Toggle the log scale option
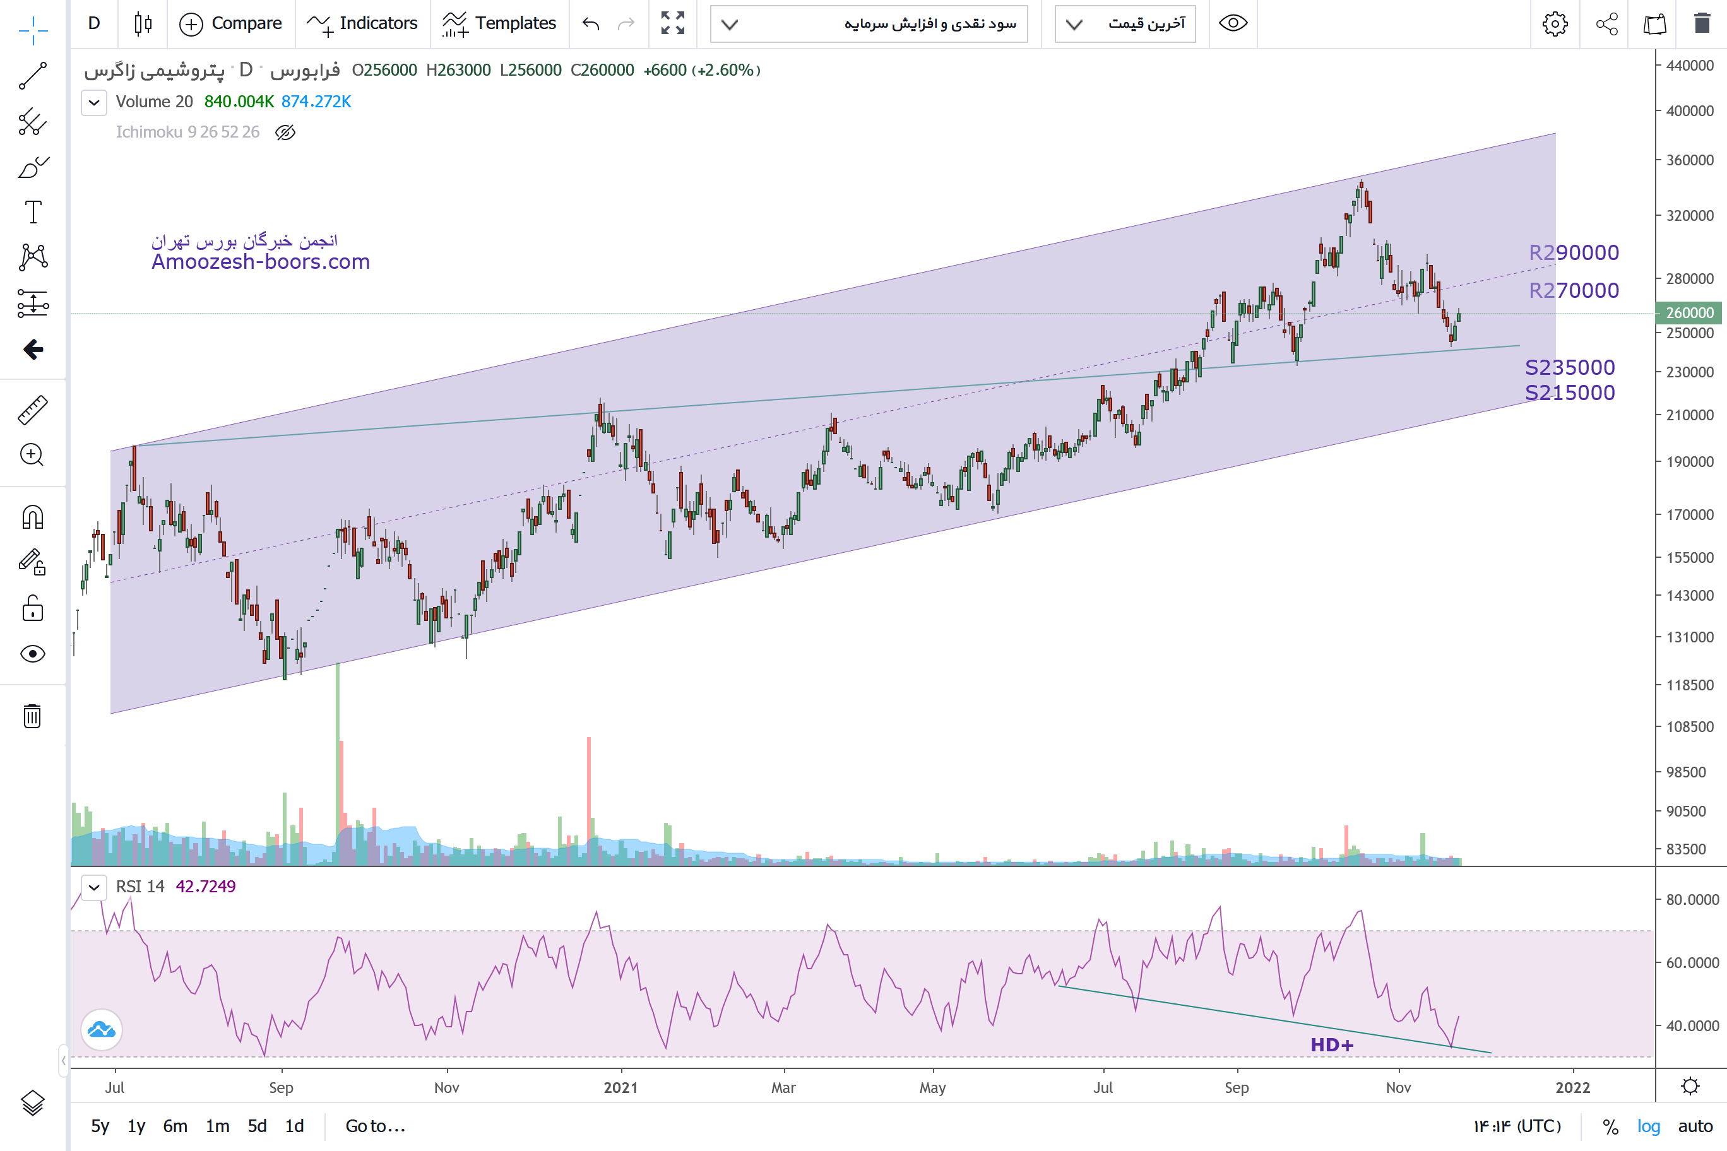The width and height of the screenshot is (1727, 1151). point(1649,1126)
